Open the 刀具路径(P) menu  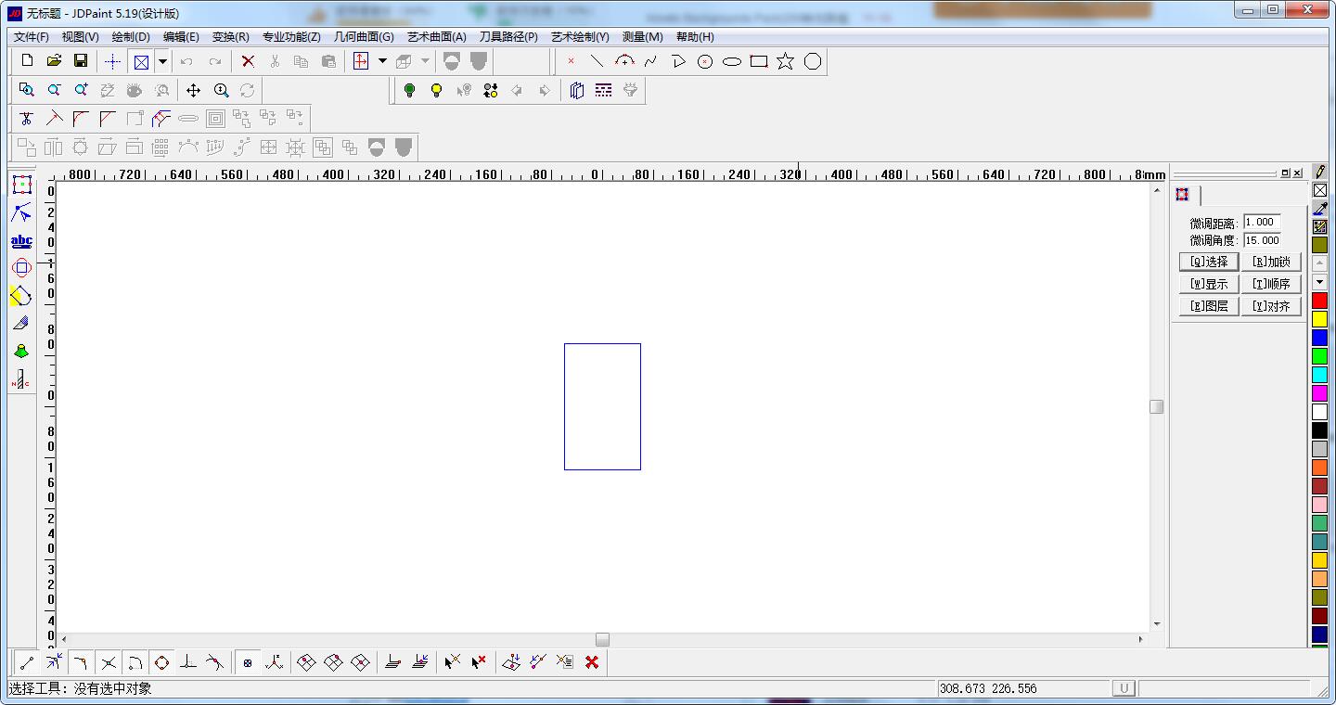pyautogui.click(x=508, y=37)
